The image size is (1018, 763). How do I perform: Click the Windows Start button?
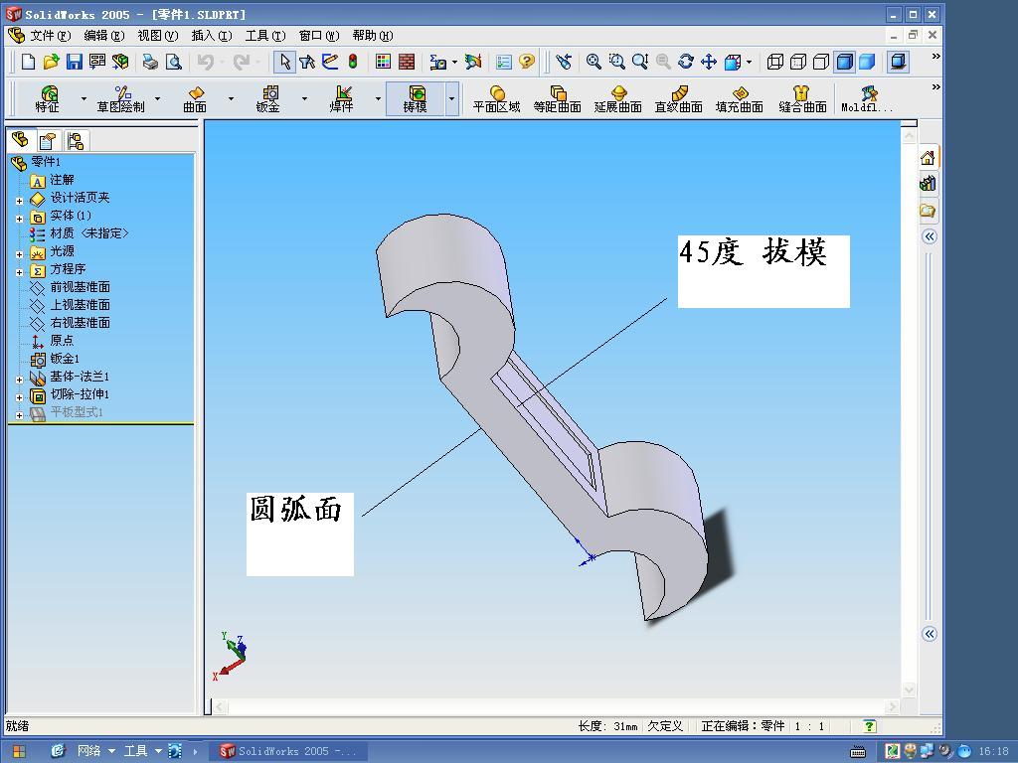coord(19,751)
